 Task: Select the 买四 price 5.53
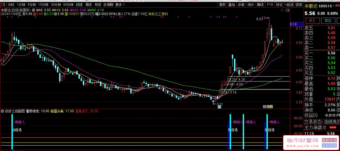click(331, 68)
